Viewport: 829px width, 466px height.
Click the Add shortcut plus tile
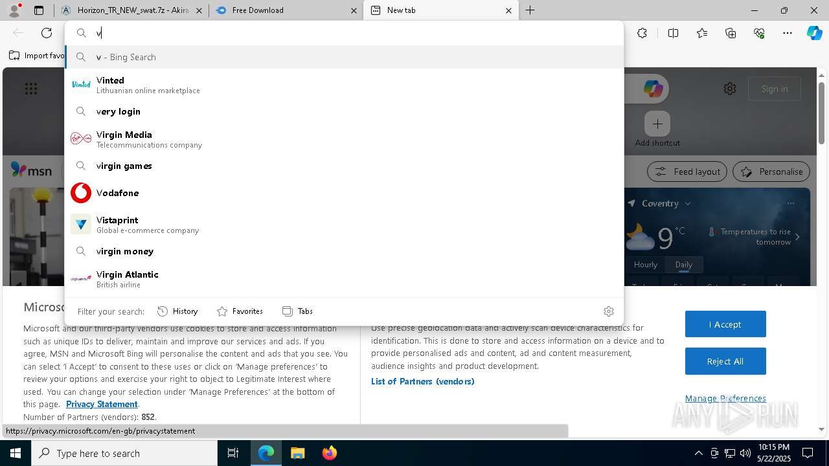pyautogui.click(x=657, y=124)
